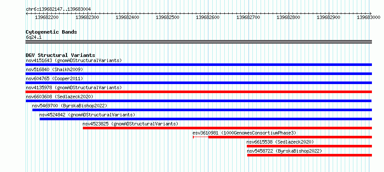The image size is (384, 172).
Task: Open variant label nsv5469700 (ByrskaBishop2022)
Action: (x=69, y=106)
